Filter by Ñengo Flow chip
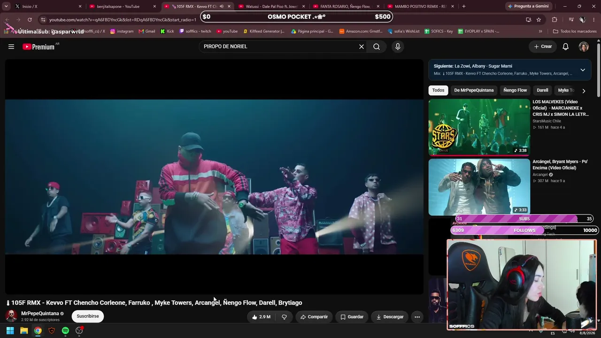Viewport: 601px width, 338px height. pos(515,90)
